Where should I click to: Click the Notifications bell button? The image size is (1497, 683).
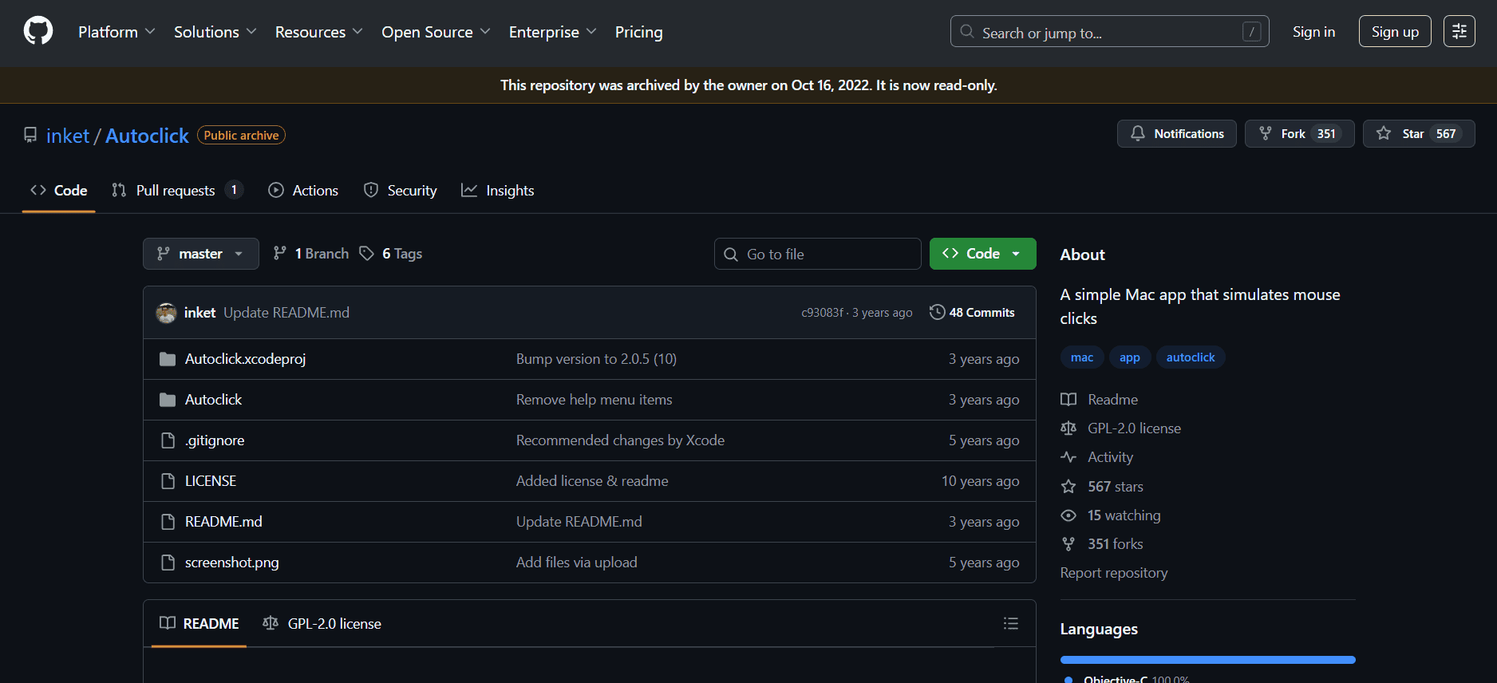(x=1176, y=134)
